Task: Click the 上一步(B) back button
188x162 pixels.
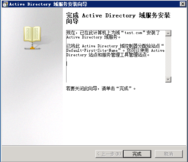Action: coord(109,154)
